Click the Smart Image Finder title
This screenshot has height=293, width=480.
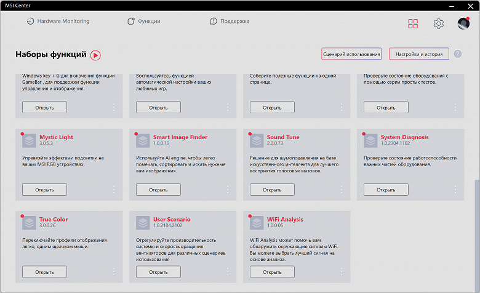[180, 137]
